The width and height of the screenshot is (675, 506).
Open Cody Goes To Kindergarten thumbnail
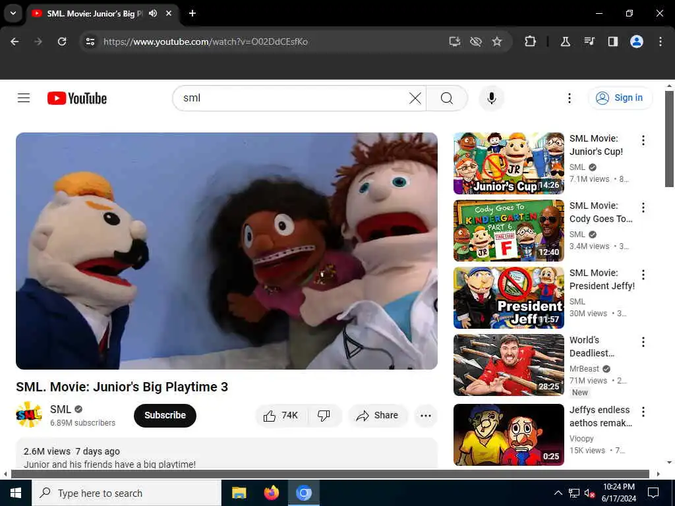click(x=508, y=231)
